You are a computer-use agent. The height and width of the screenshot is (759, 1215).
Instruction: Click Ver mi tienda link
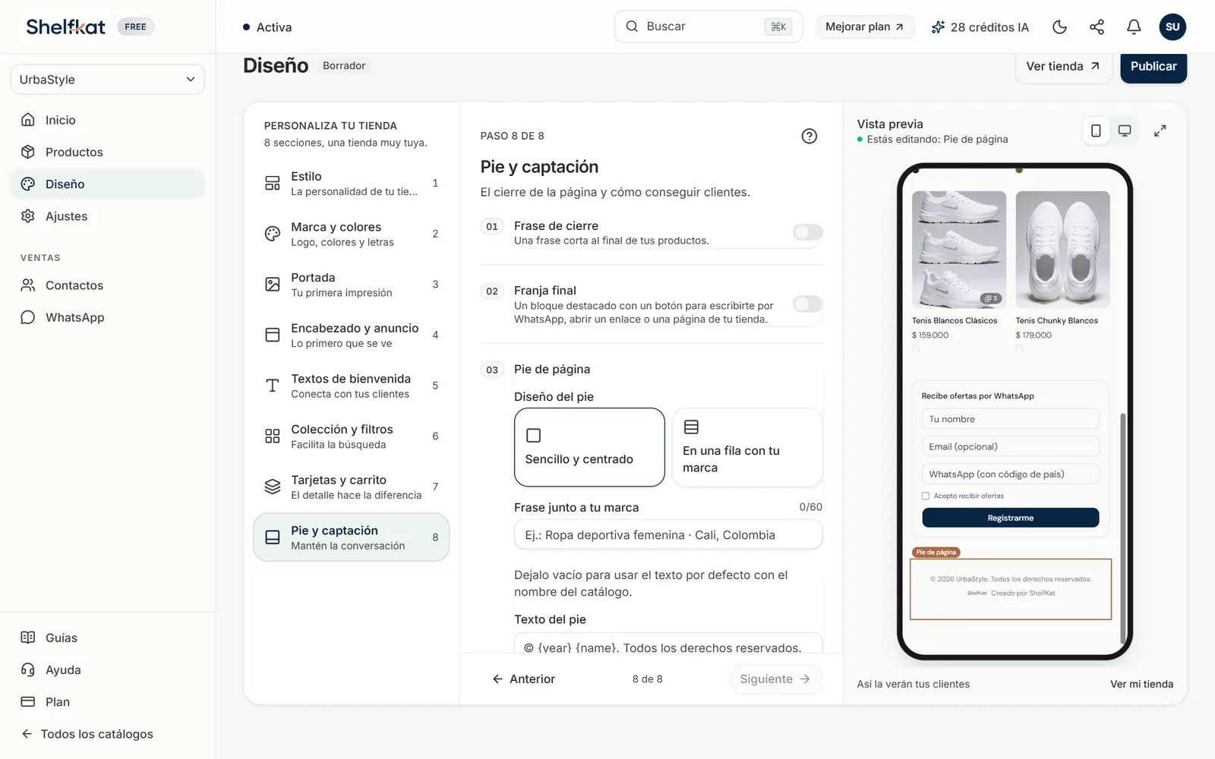pyautogui.click(x=1141, y=684)
